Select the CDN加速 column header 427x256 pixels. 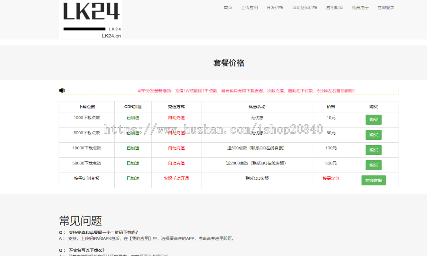click(133, 107)
